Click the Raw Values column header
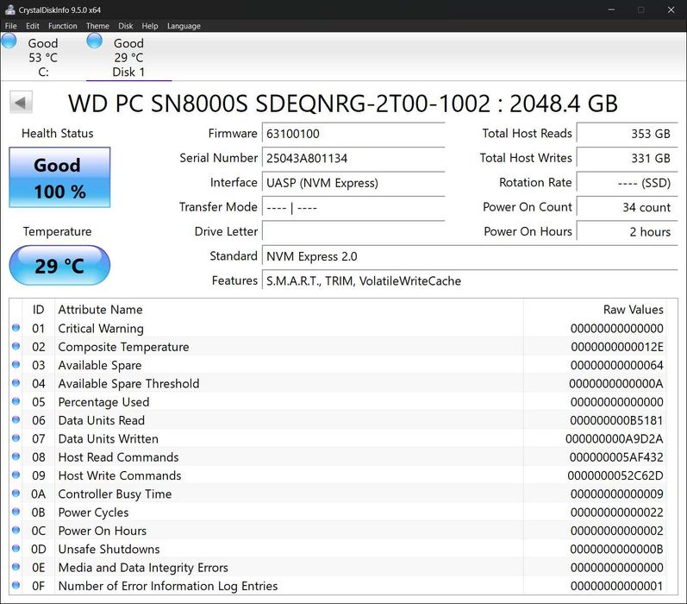 595,310
